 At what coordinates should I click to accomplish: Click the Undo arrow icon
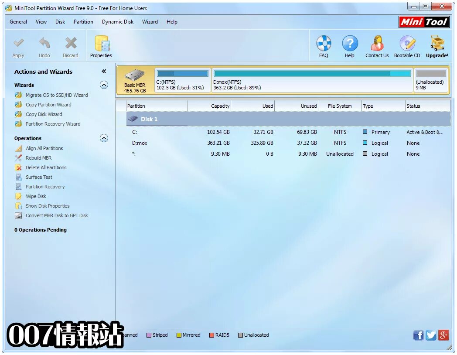pyautogui.click(x=44, y=43)
